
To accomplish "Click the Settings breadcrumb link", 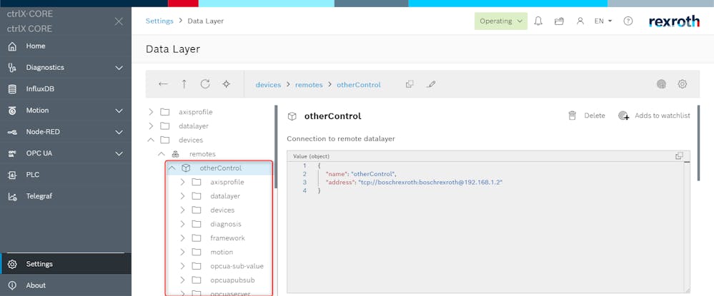I will point(159,21).
